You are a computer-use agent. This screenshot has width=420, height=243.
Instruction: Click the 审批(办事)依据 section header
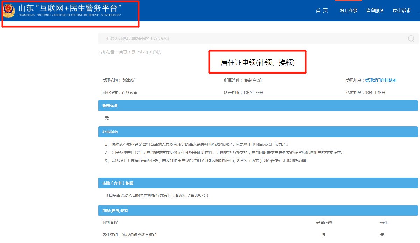click(258, 183)
